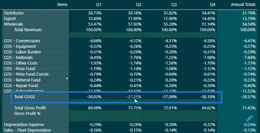Select Total Gross Profit row label
Screen dimensions: 260x133
click(30, 108)
